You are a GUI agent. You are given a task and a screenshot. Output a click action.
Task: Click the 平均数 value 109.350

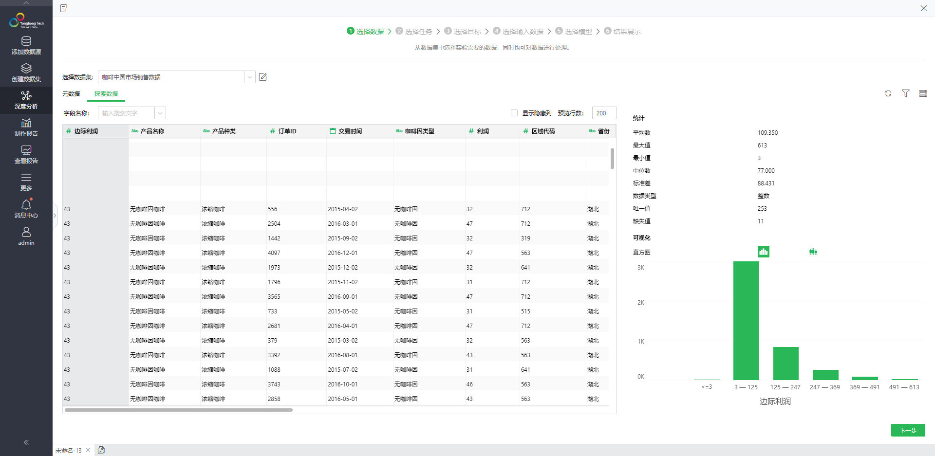click(x=767, y=132)
